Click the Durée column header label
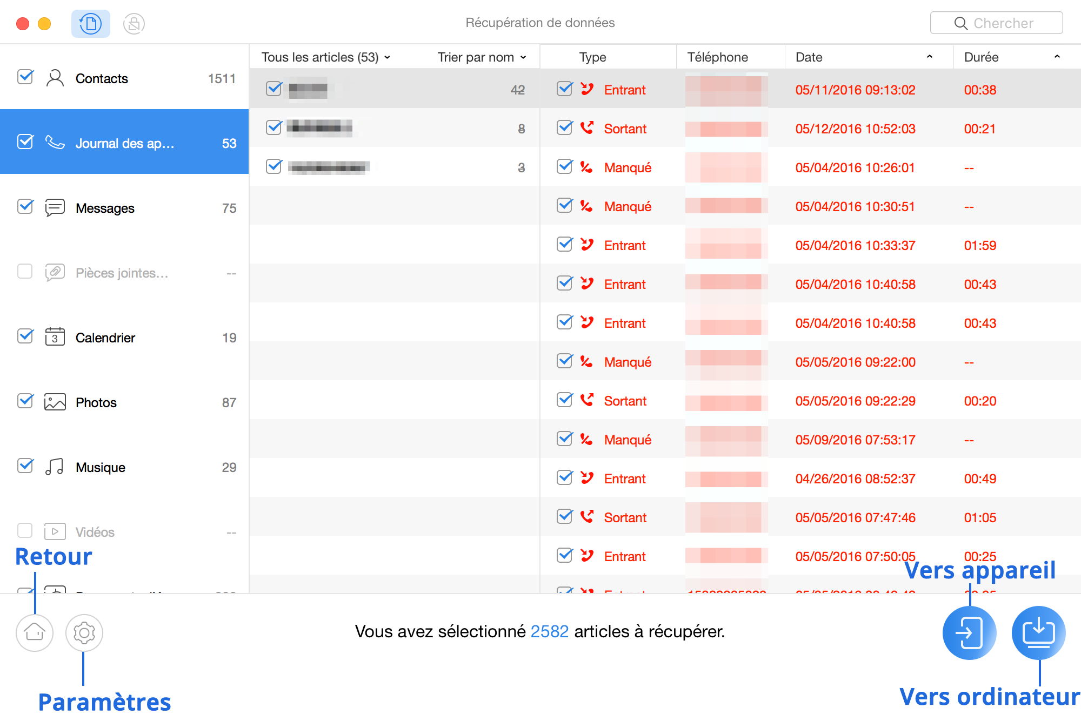The image size is (1081, 728). pos(981,57)
